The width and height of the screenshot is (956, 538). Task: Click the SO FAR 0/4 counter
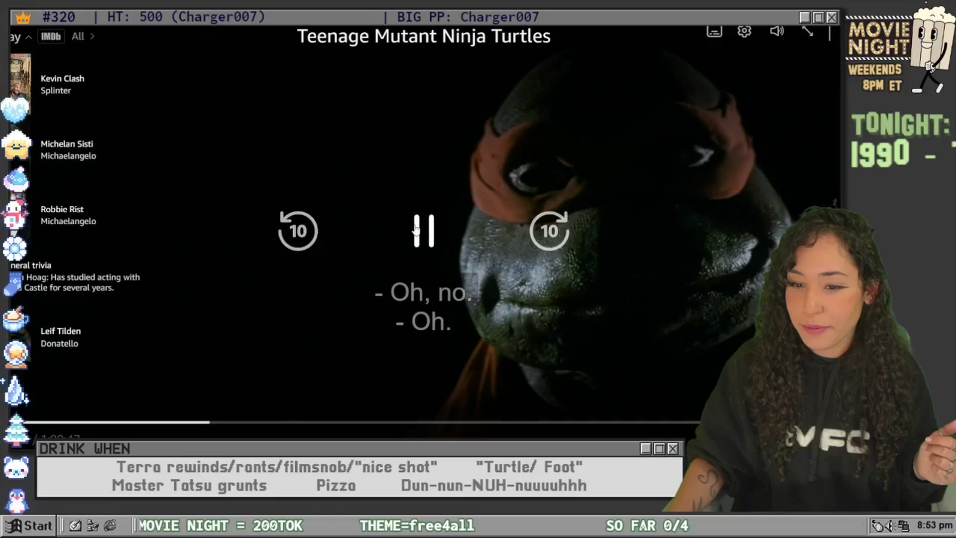[647, 526]
